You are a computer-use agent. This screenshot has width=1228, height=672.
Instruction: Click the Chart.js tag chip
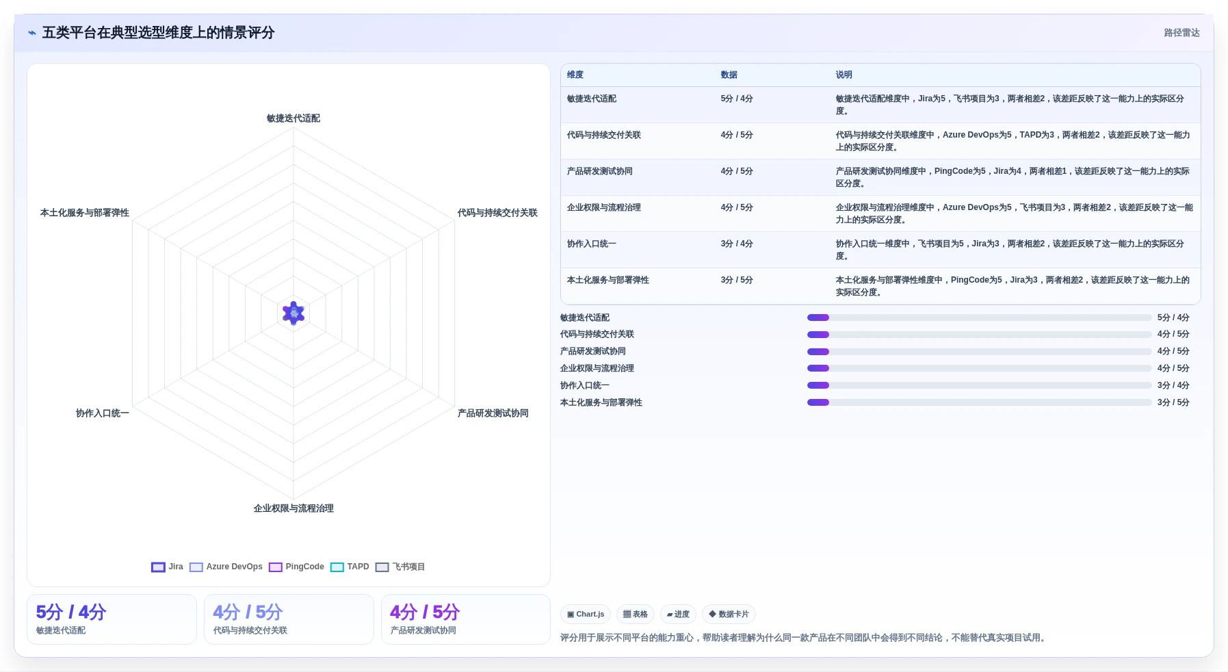586,615
